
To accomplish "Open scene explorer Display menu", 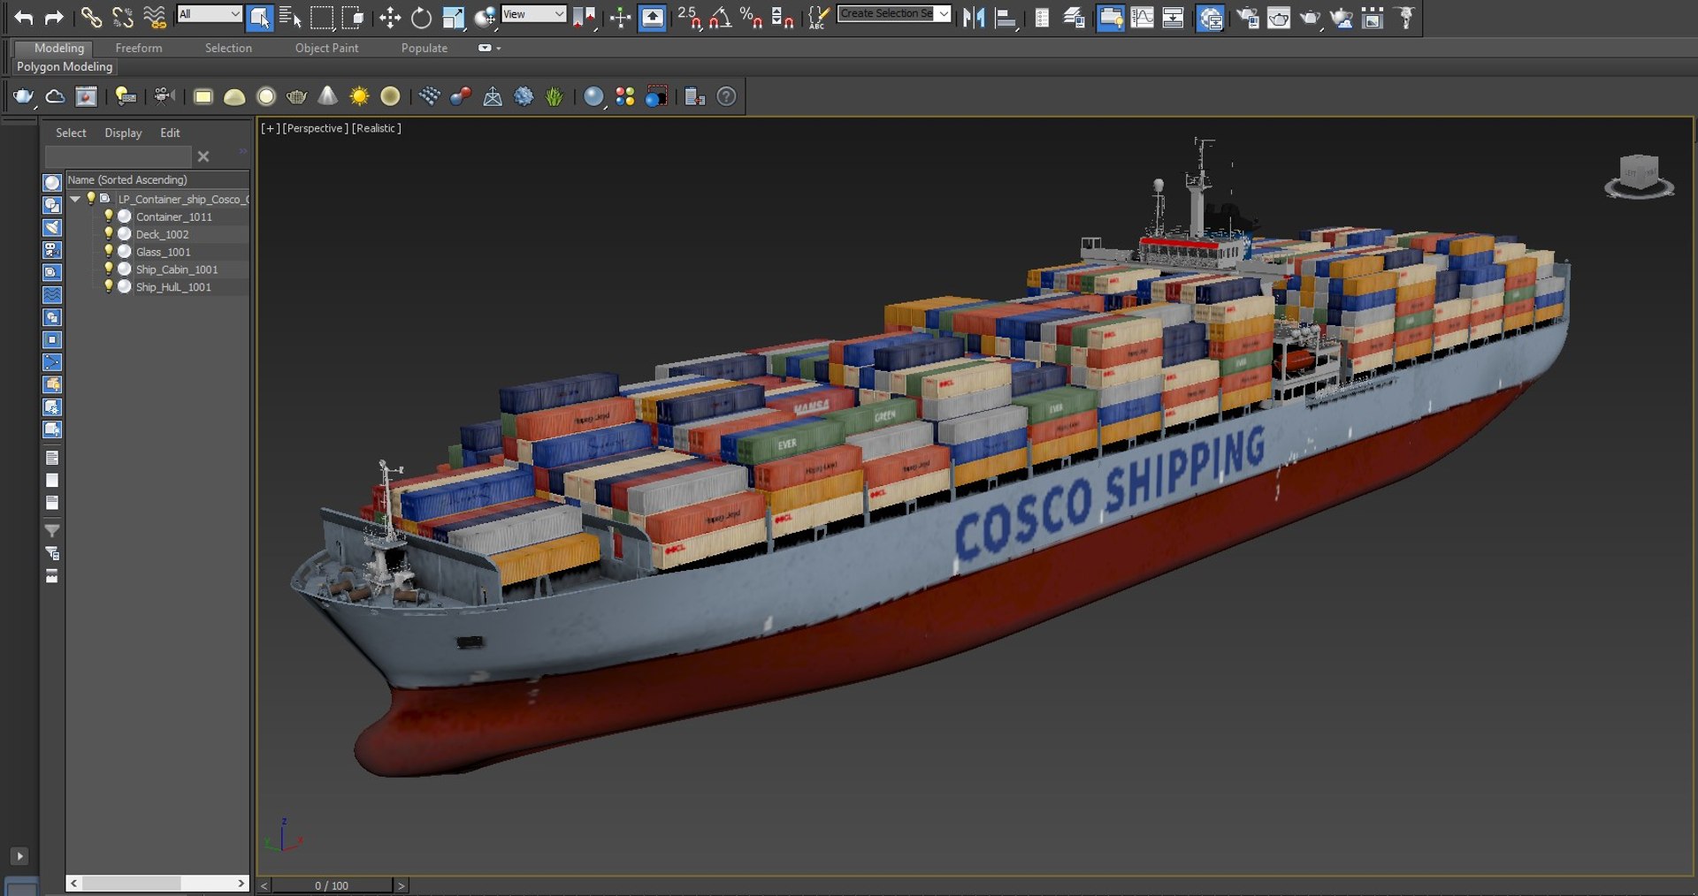I will [x=123, y=133].
